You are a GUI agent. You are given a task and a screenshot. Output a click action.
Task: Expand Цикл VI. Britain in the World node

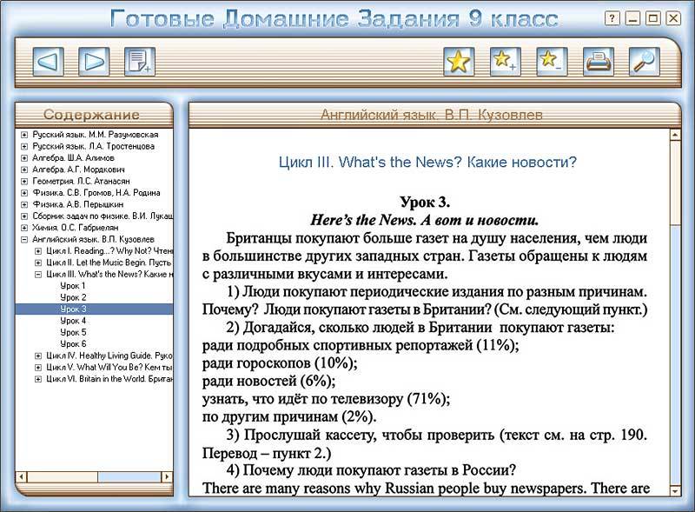[38, 379]
